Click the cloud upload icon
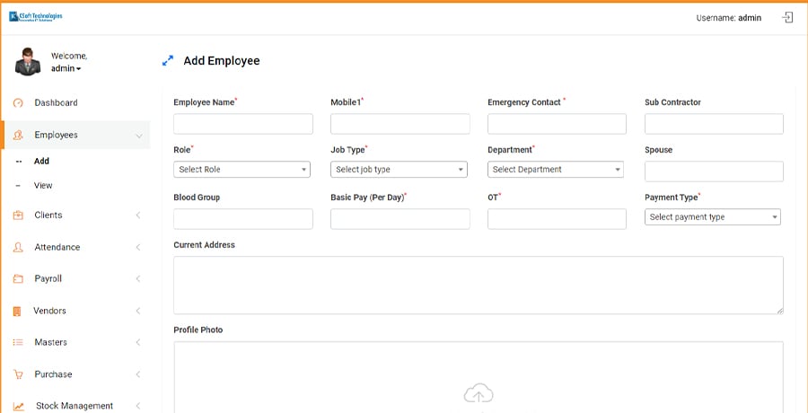This screenshot has width=808, height=413. [x=478, y=393]
